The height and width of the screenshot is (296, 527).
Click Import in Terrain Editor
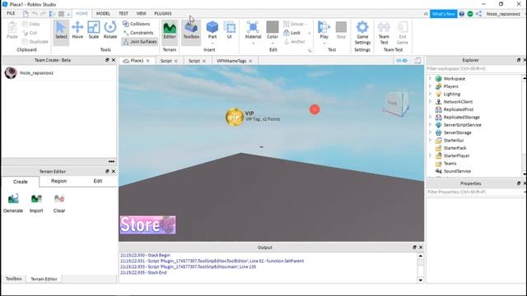(36, 203)
